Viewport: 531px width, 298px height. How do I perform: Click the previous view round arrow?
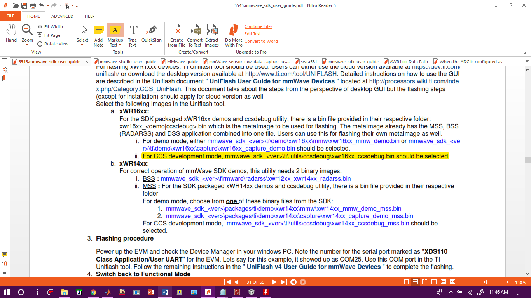click(x=293, y=282)
